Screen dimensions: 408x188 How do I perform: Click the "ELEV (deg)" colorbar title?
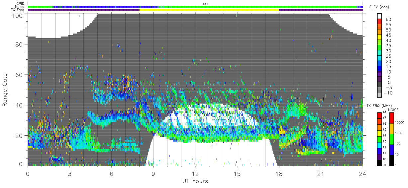click(x=379, y=7)
